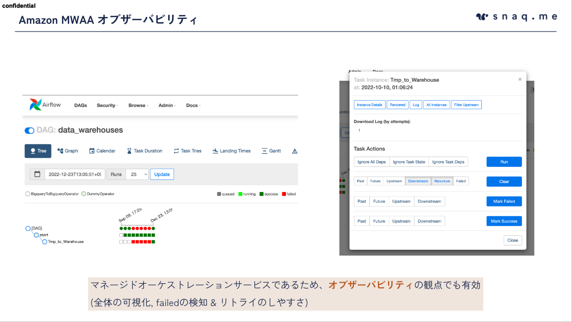Select the start task node
This screenshot has width=572, height=322.
click(x=36, y=235)
